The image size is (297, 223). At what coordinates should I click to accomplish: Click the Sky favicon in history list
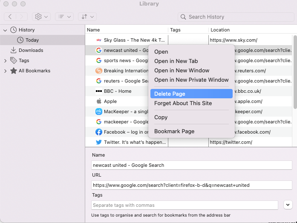pyautogui.click(x=99, y=40)
